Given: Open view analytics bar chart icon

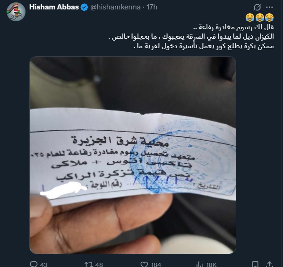Looking at the screenshot, I should point(200,265).
